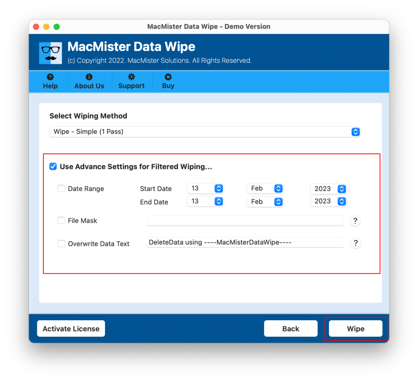Click the Help question mark icon
The height and width of the screenshot is (381, 418).
tap(50, 77)
